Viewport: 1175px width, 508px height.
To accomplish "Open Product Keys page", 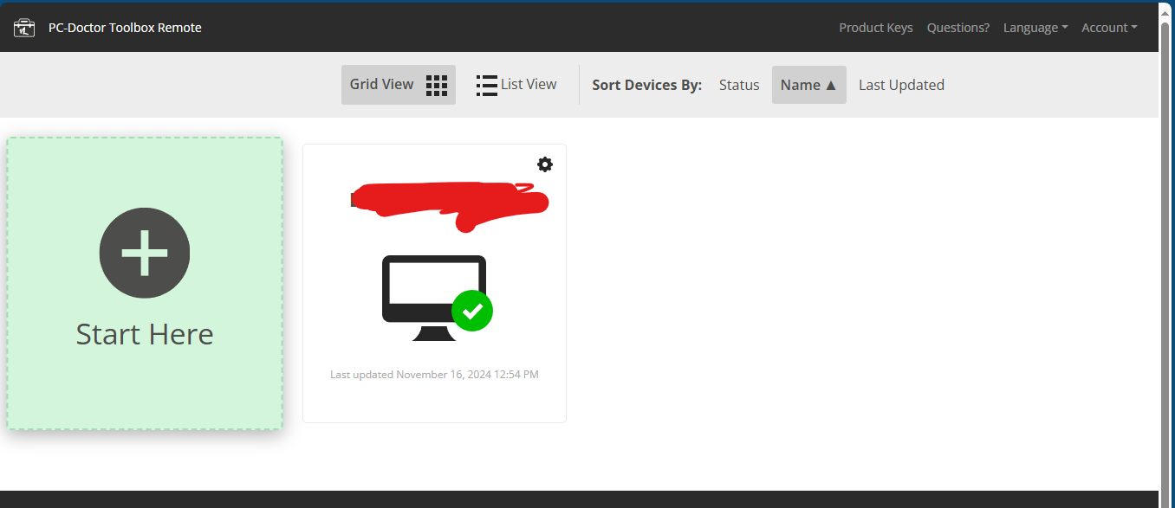I will [876, 28].
